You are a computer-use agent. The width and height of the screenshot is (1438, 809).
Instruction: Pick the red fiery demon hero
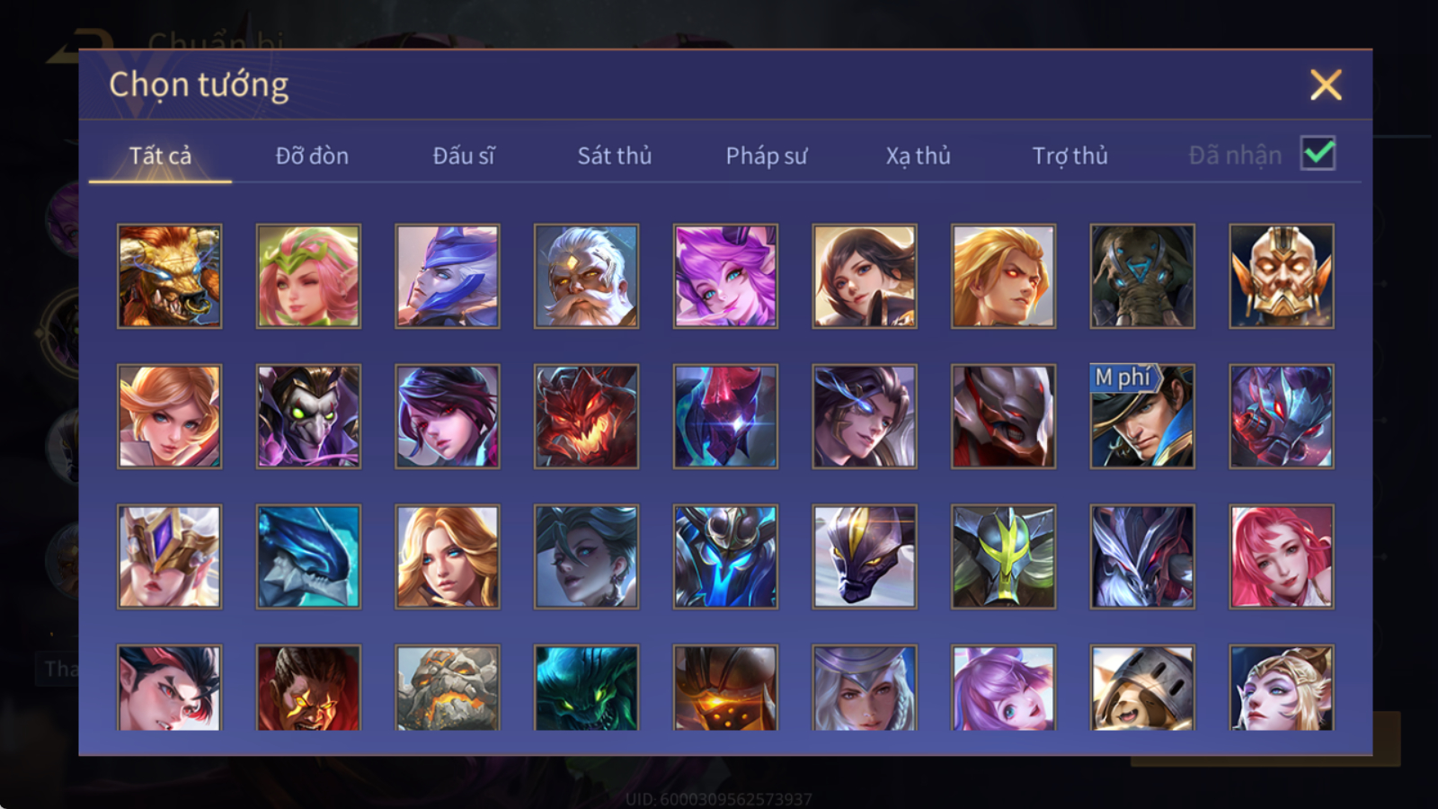586,416
